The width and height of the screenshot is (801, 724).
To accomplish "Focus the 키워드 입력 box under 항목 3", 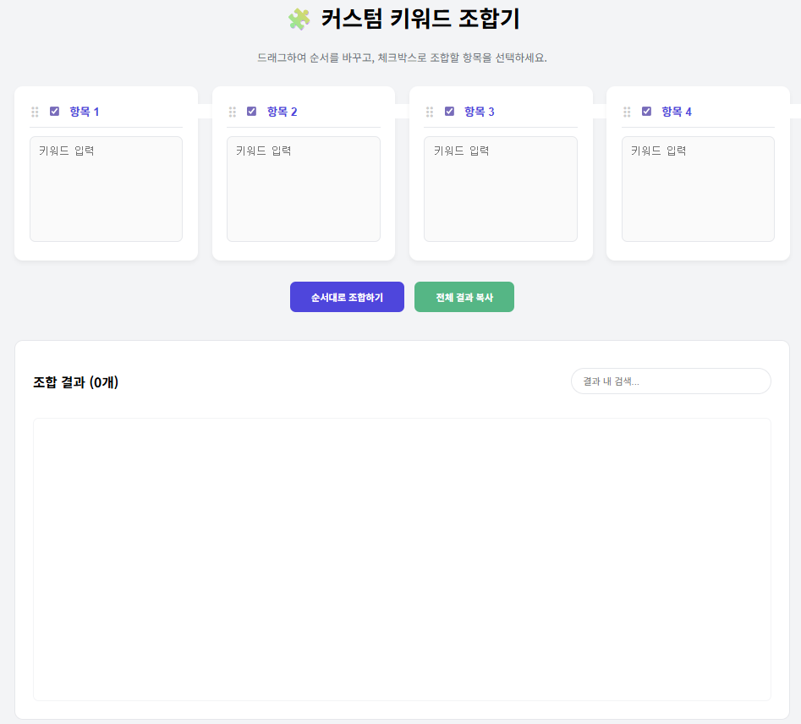I will click(x=500, y=188).
